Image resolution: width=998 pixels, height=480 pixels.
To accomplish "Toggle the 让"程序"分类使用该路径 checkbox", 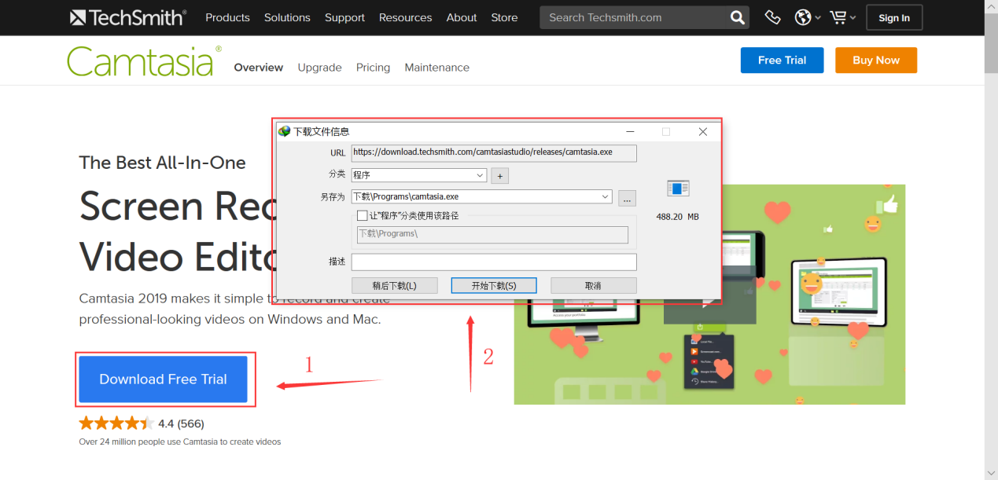I will click(362, 215).
